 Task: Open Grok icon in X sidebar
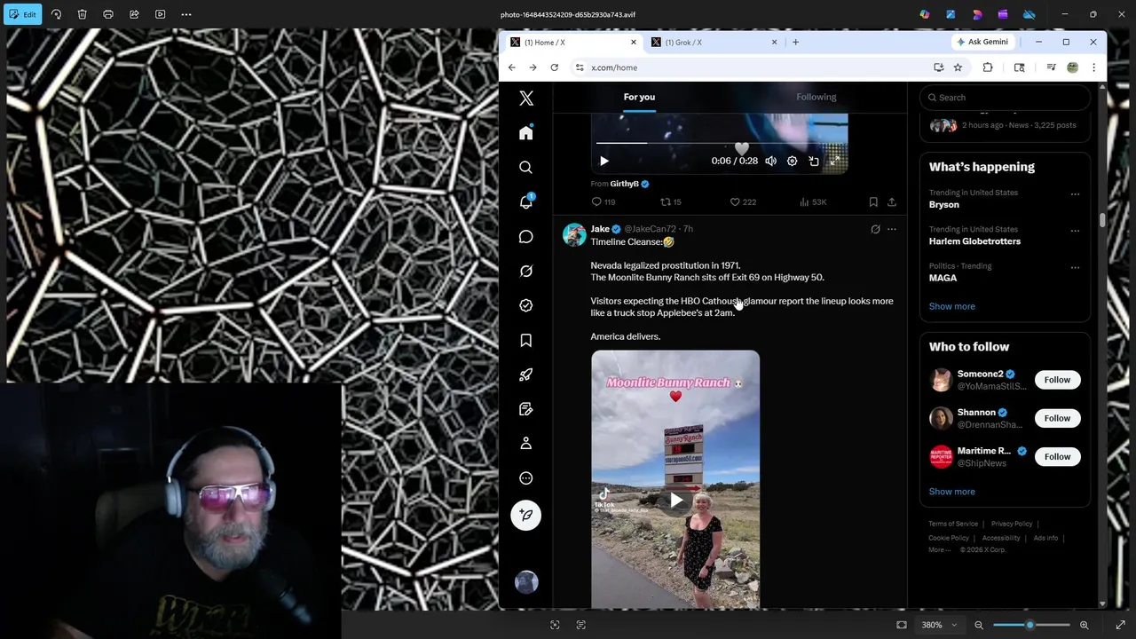coord(526,271)
